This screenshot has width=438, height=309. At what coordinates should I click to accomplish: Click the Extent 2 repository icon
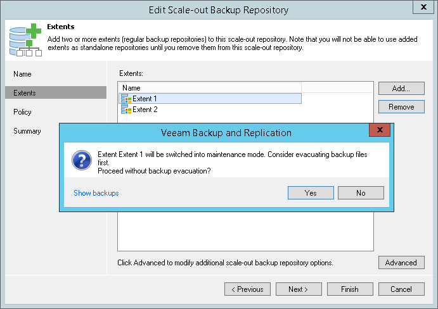click(x=126, y=110)
